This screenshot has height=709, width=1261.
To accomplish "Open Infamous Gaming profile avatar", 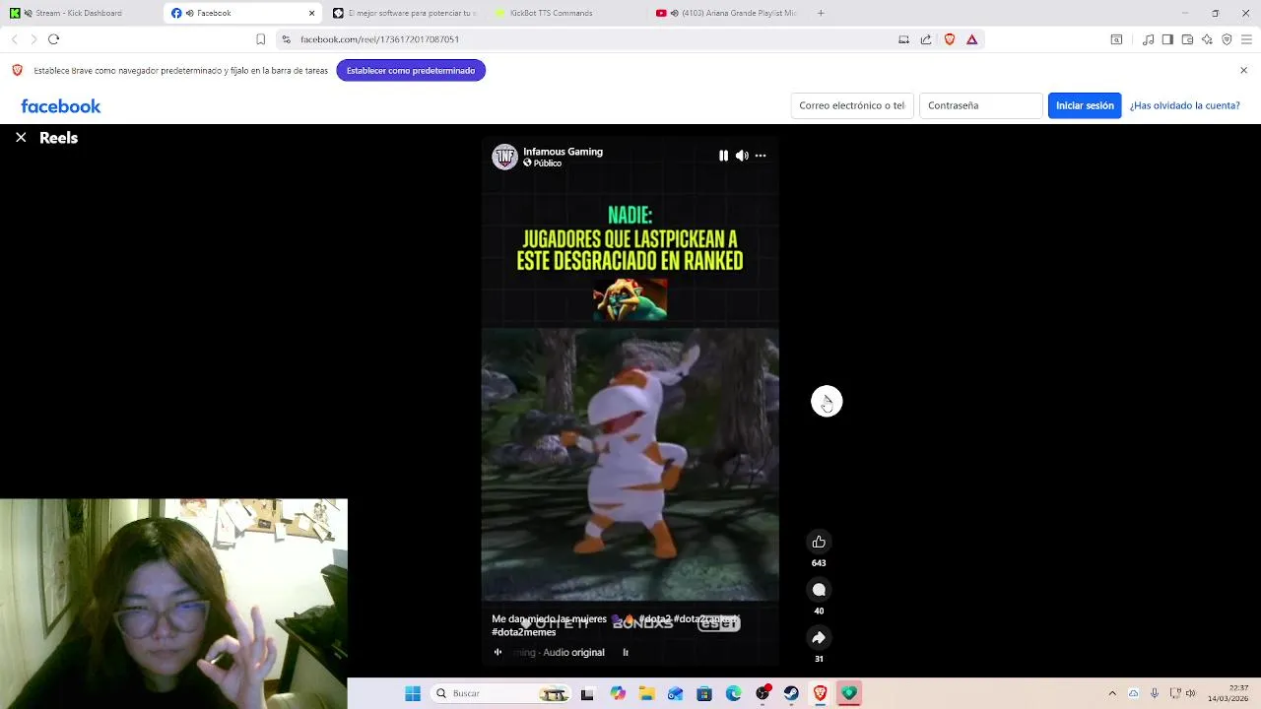I will coord(504,157).
